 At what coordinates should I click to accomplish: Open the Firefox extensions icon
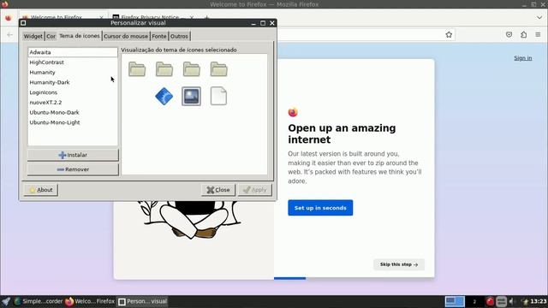click(x=523, y=34)
